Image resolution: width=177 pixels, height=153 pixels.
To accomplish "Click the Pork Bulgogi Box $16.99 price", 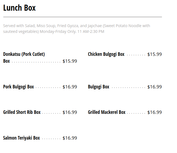I will 70,87.
